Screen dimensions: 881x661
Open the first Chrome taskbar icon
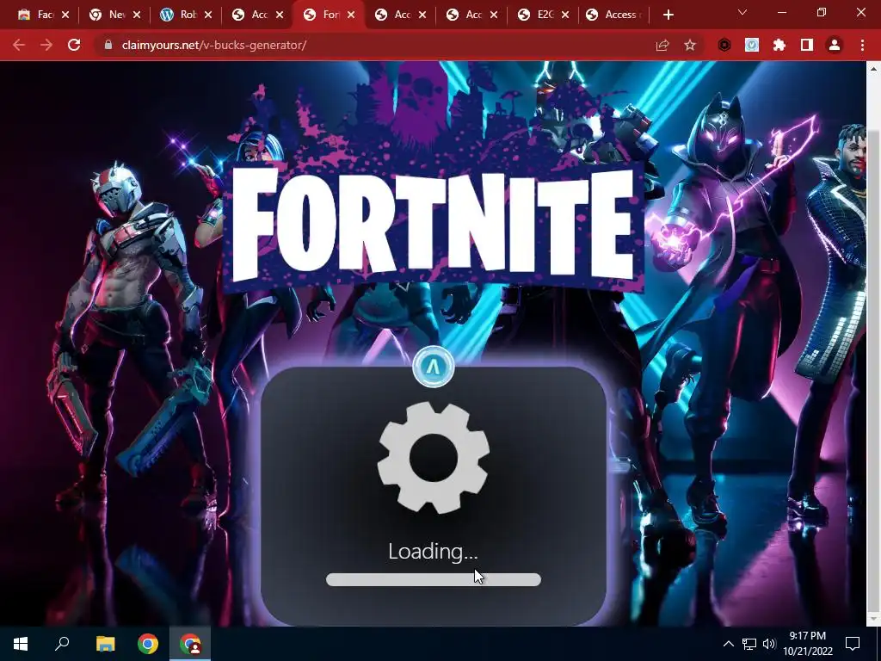(148, 644)
